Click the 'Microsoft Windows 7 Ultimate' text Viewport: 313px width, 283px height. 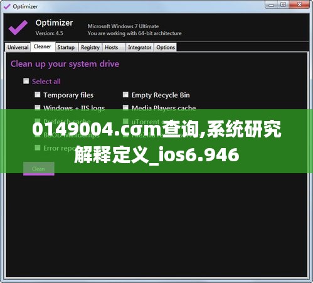[x=123, y=26]
